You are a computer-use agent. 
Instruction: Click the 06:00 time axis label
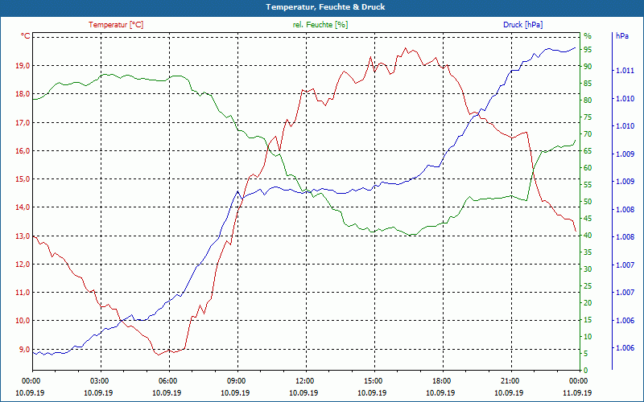click(167, 381)
